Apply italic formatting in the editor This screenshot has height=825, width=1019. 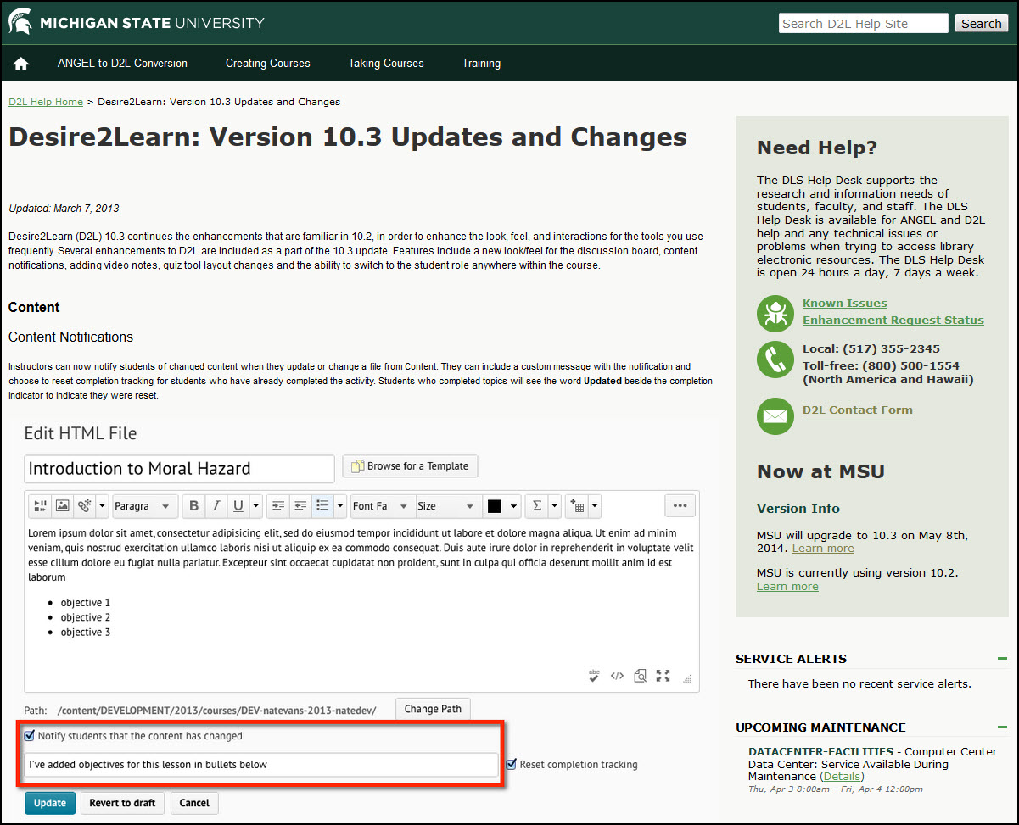pos(216,505)
